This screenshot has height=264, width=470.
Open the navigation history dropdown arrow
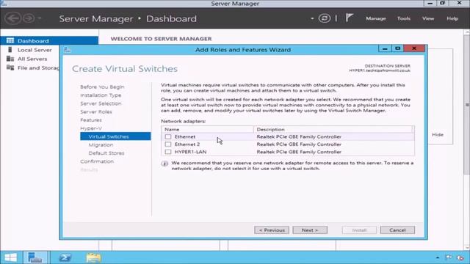point(40,18)
